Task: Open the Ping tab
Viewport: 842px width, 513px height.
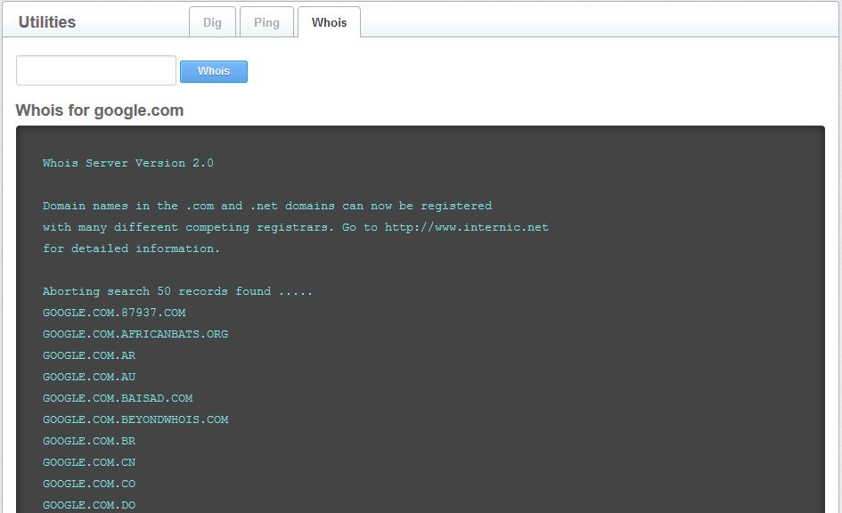Action: coord(266,22)
